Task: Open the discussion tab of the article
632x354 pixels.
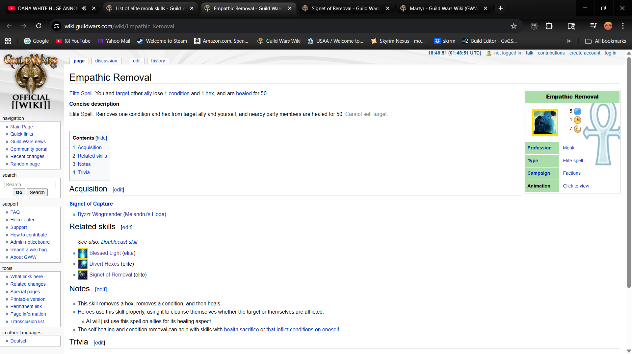Action: tap(106, 61)
